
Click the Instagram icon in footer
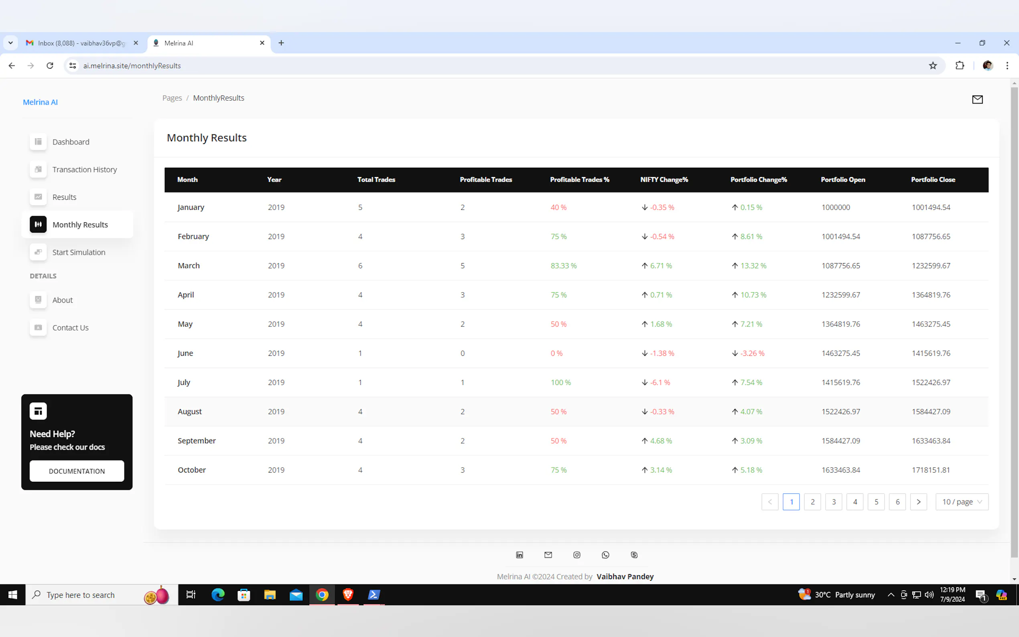click(x=576, y=555)
